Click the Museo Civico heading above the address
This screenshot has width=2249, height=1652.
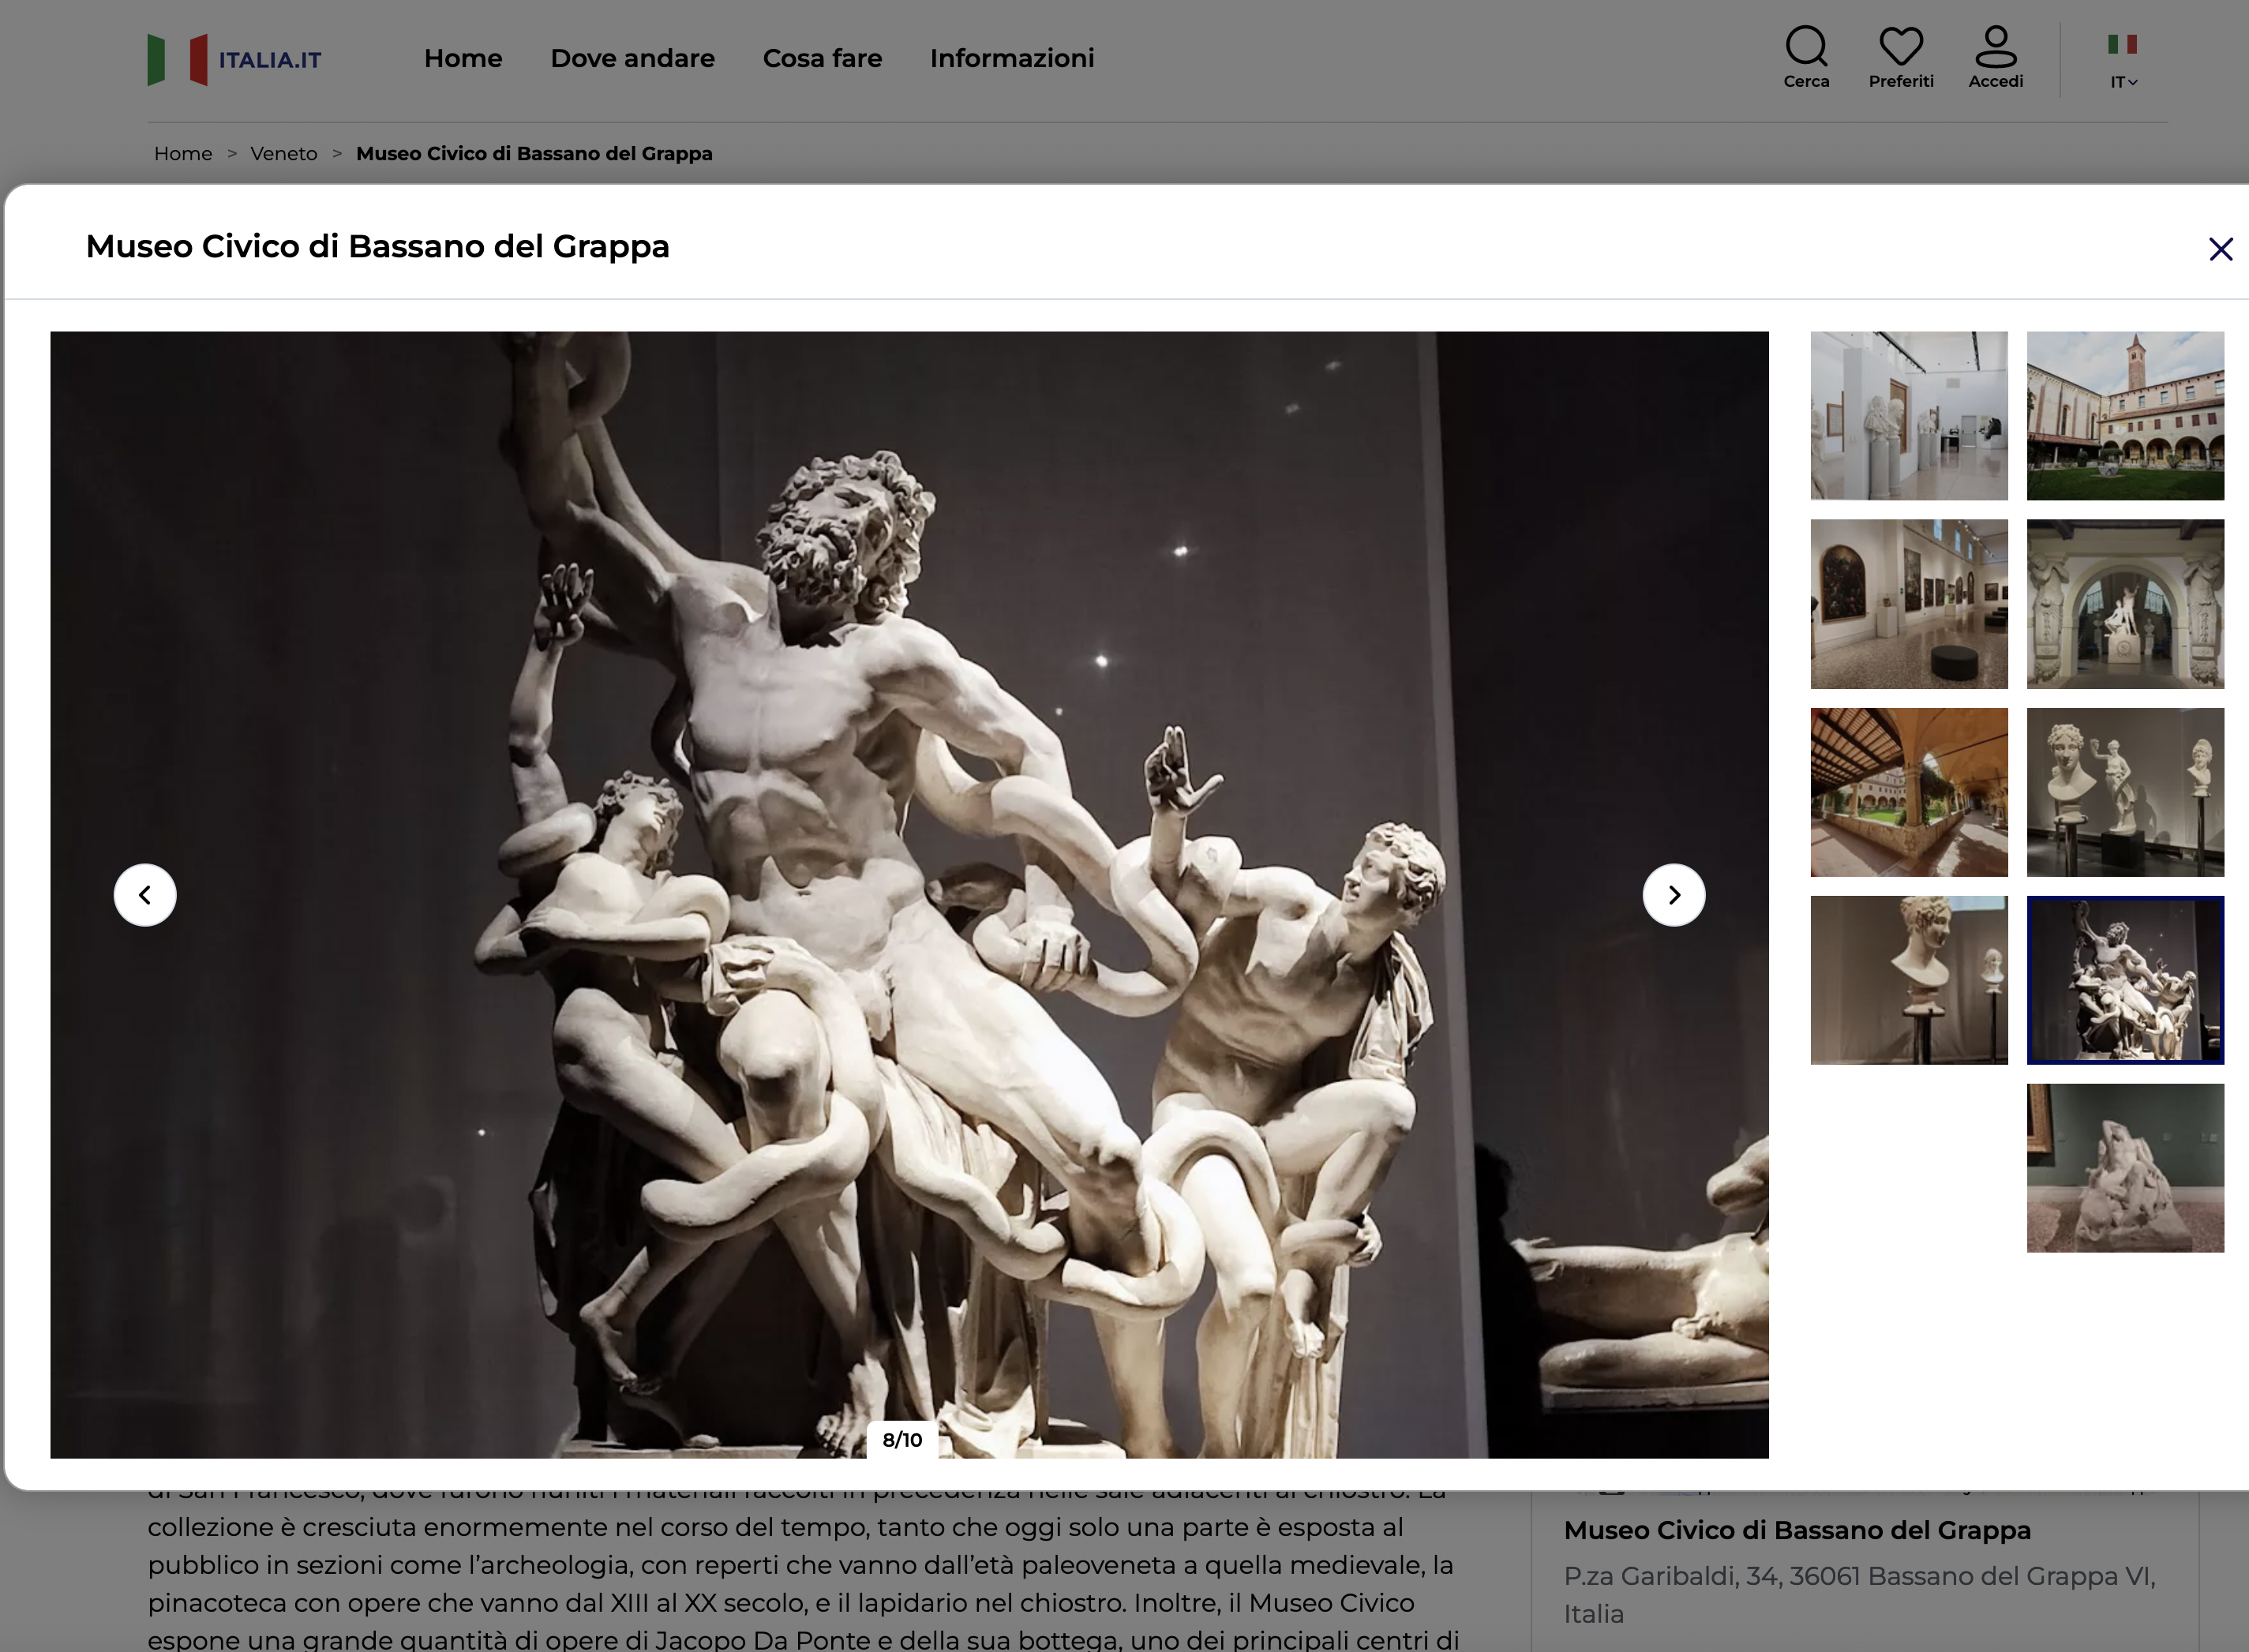pyautogui.click(x=1797, y=1530)
